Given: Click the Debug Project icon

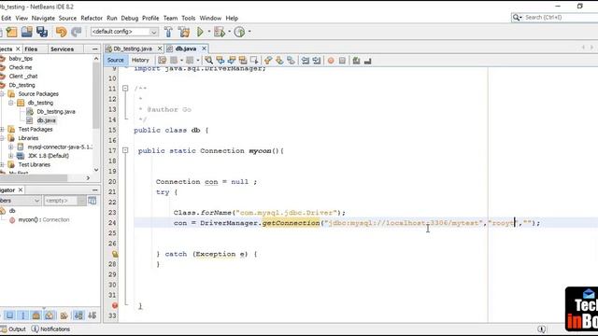Looking at the screenshot, I should (220, 32).
